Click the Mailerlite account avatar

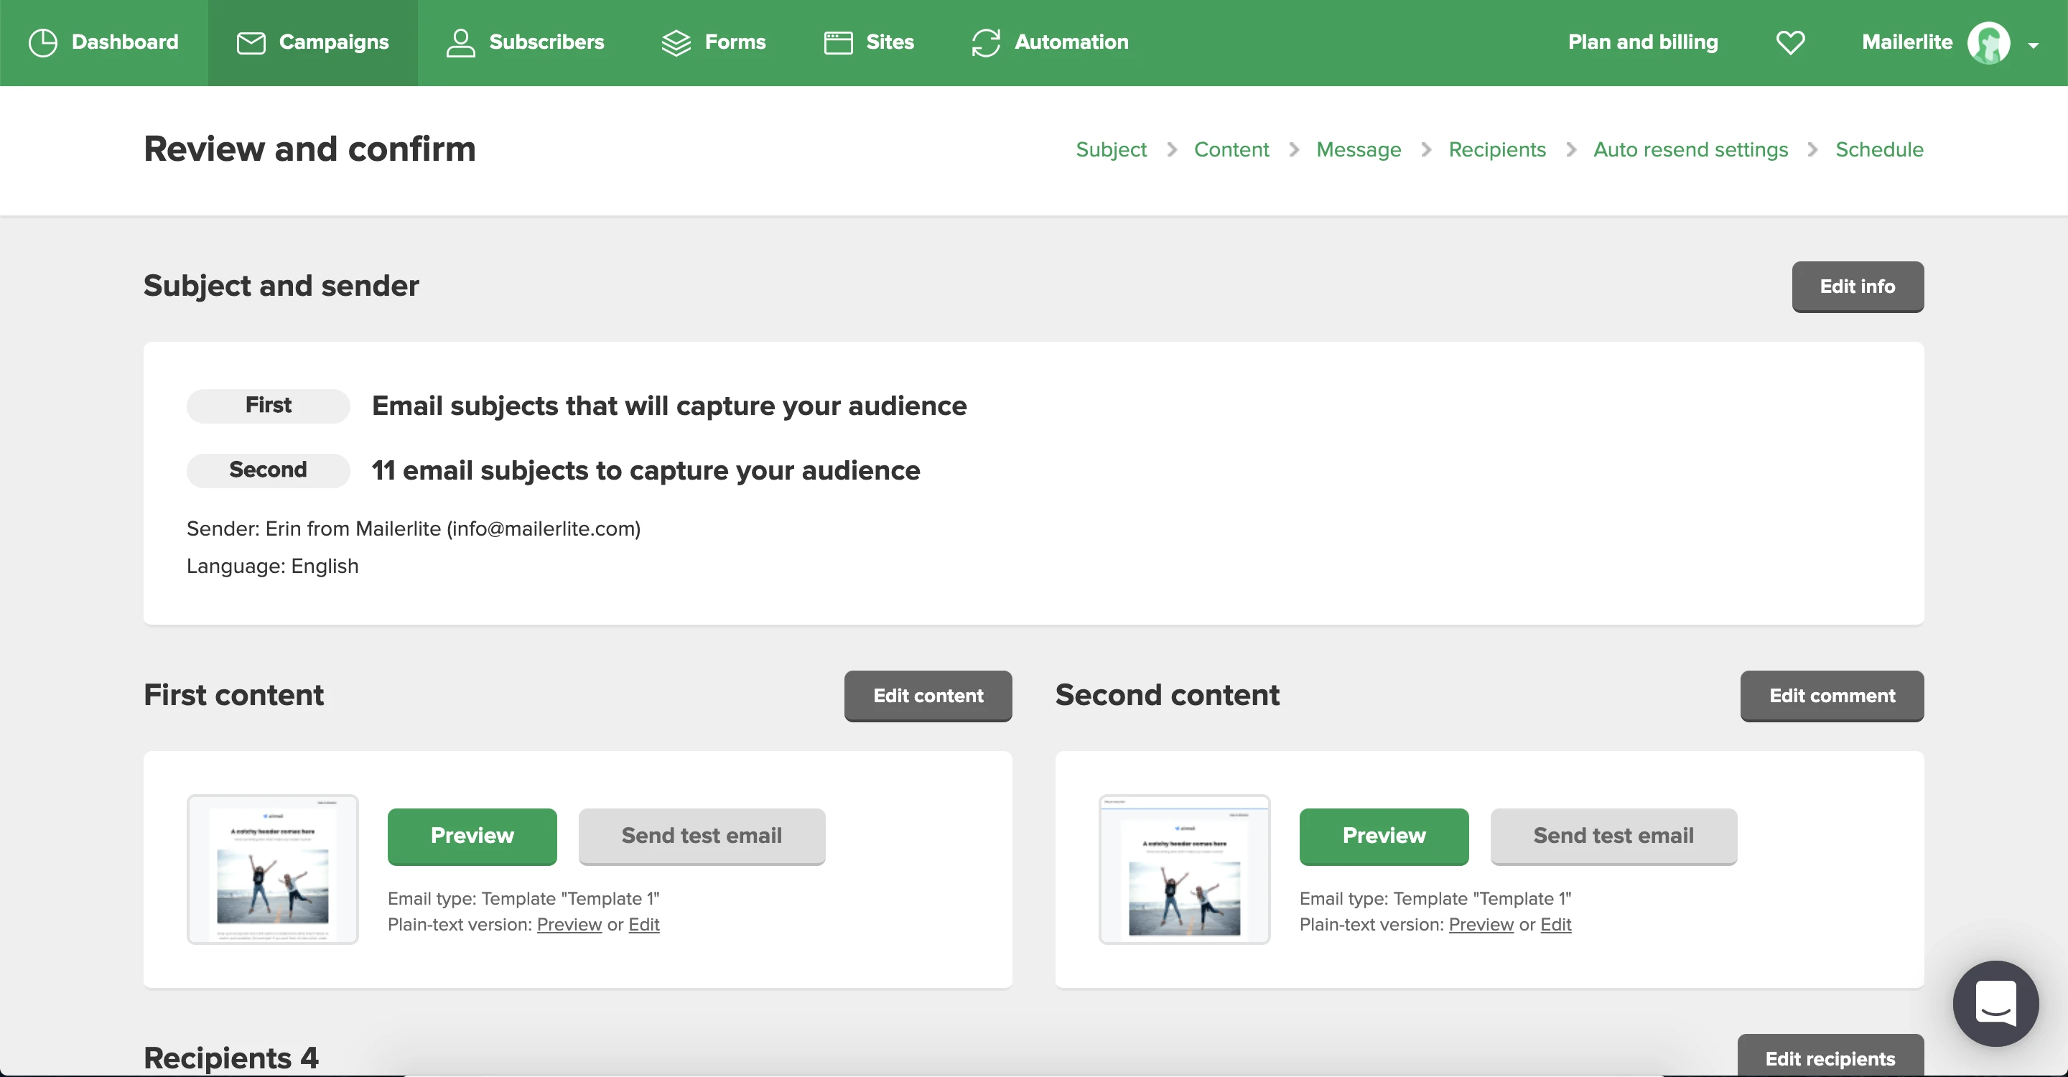pos(1988,42)
